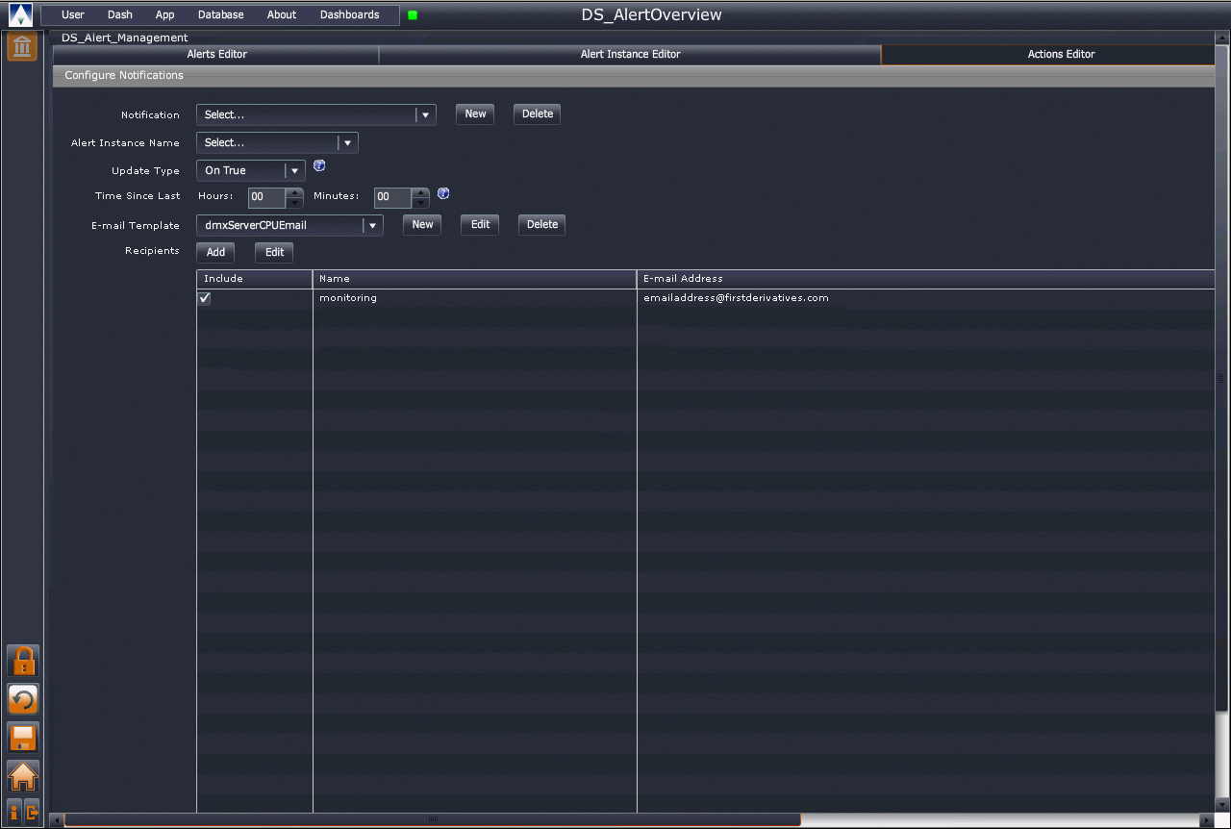Click the Name column header
1231x829 pixels.
pos(475,279)
